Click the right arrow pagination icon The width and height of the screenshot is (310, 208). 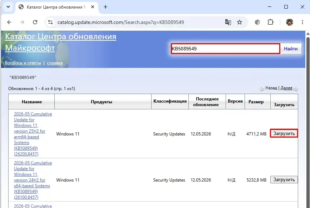click(x=296, y=89)
